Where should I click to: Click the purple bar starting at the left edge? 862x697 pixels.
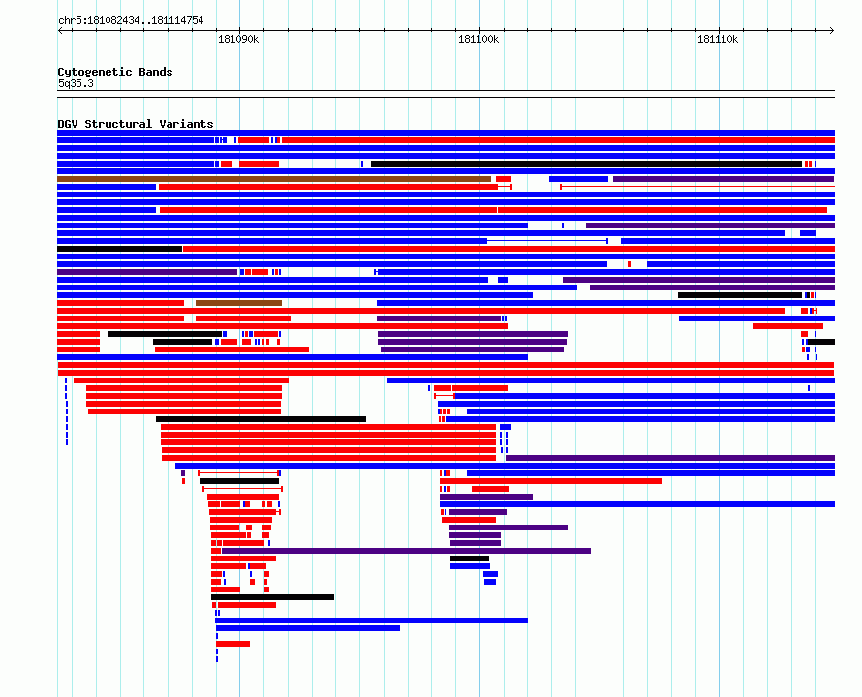pyautogui.click(x=147, y=272)
